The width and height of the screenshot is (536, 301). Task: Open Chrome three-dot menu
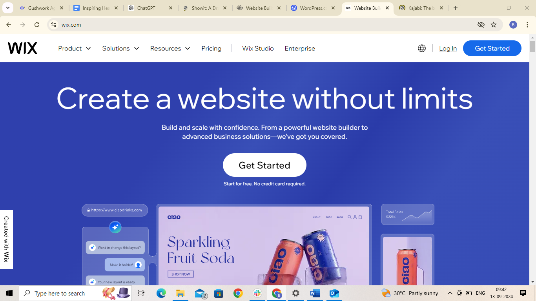(x=527, y=25)
